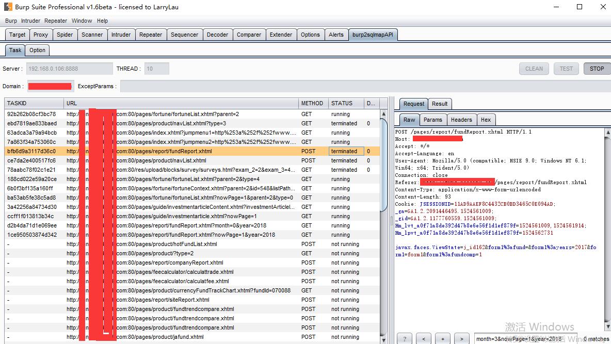This screenshot has height=344, width=611.
Task: Switch to the Result tab
Action: click(440, 104)
